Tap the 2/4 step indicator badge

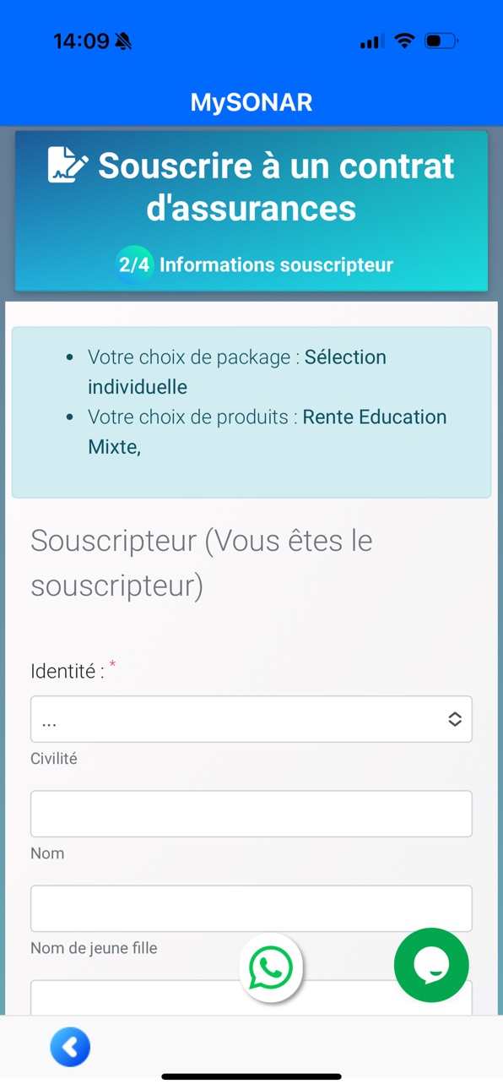coord(134,264)
